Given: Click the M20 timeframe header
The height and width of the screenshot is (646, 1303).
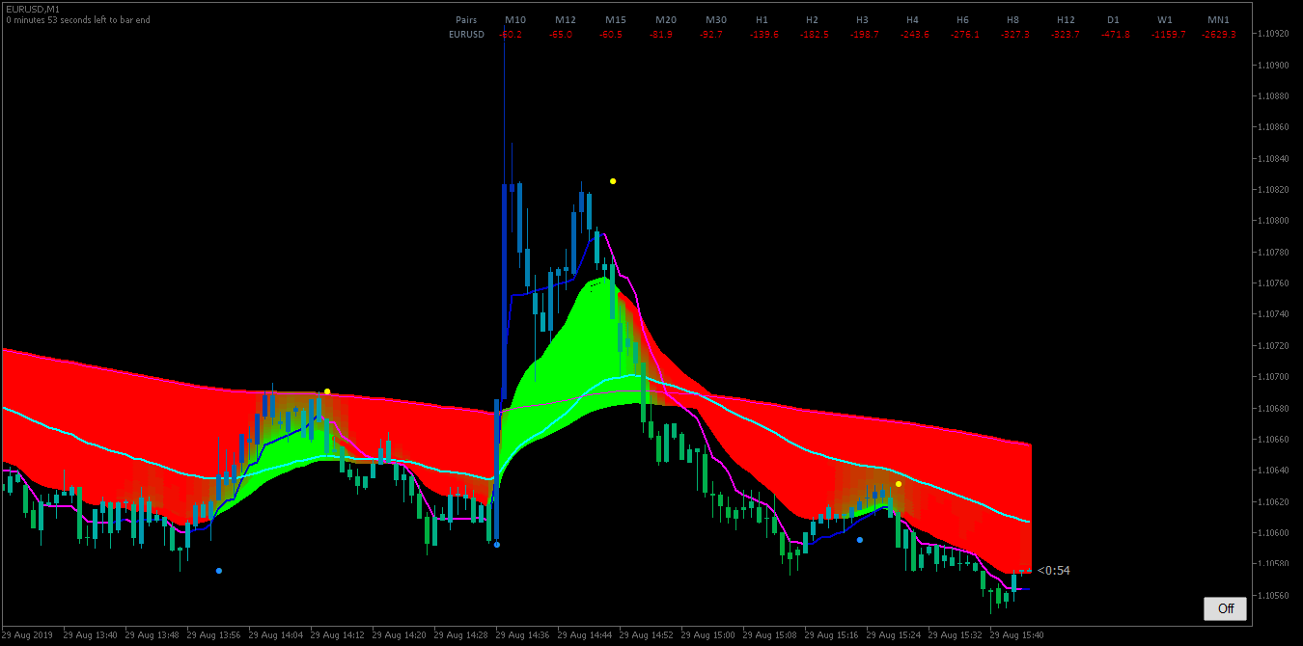Looking at the screenshot, I should [666, 19].
